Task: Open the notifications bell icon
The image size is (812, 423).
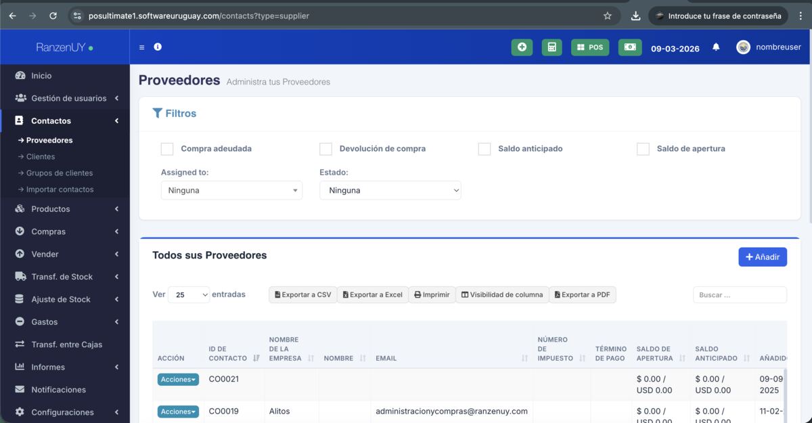Action: click(x=716, y=47)
